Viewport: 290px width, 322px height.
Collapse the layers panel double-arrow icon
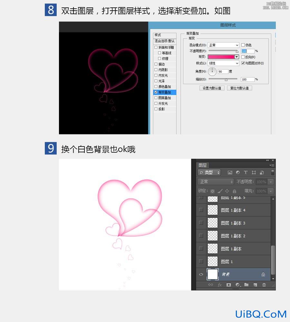coord(267,160)
